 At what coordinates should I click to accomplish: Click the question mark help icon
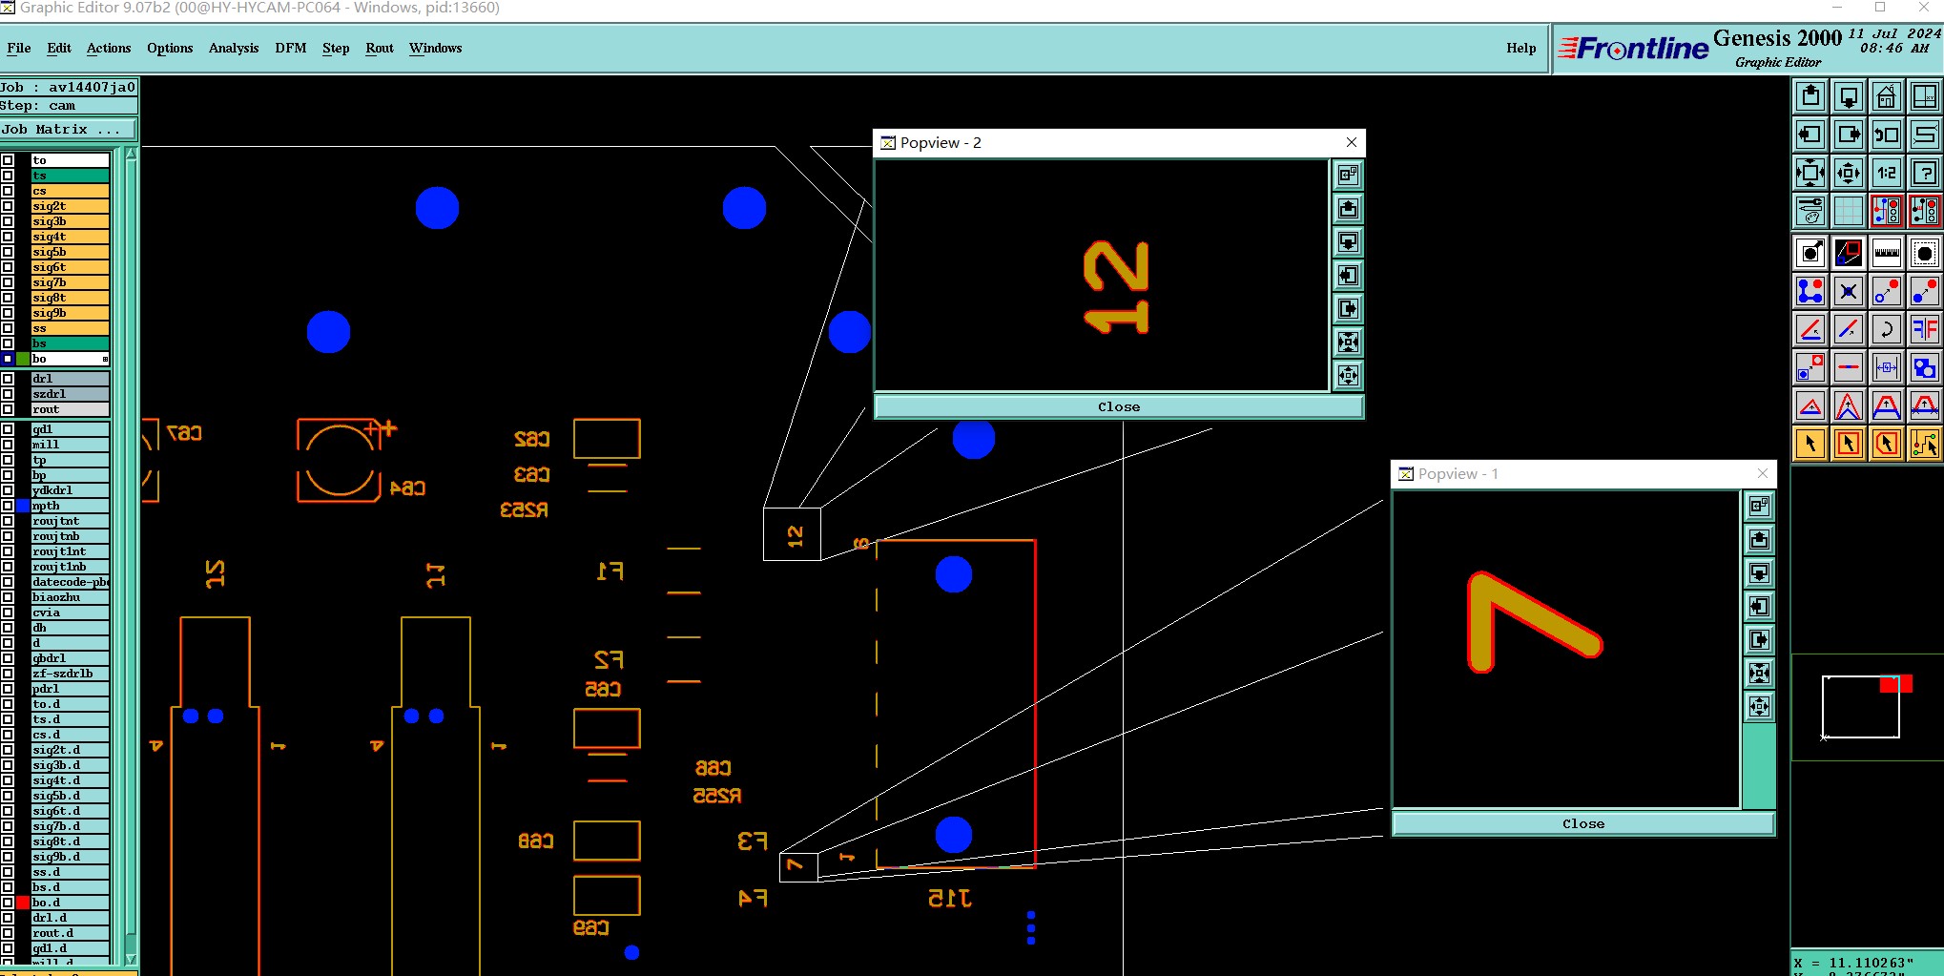[1925, 173]
